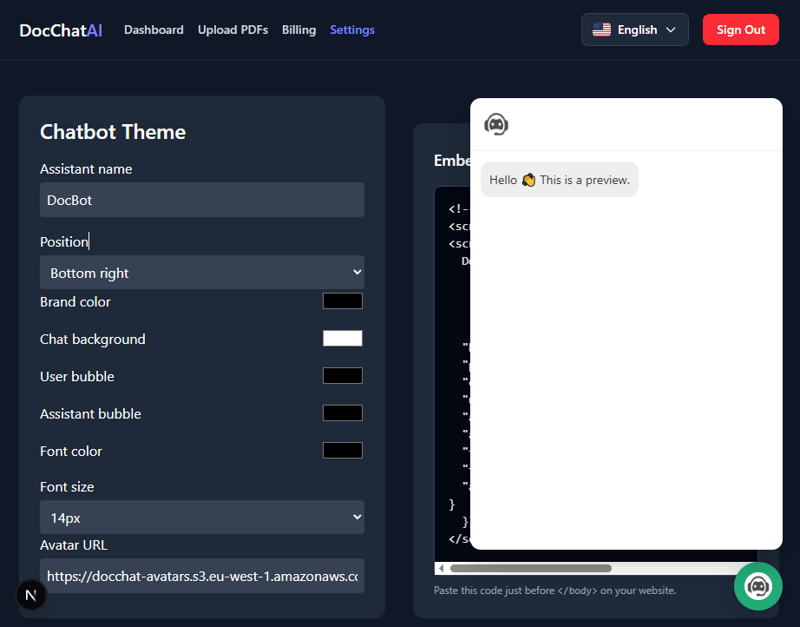Click the Avatar URL field
Screen dimensions: 800x627
coord(201,576)
